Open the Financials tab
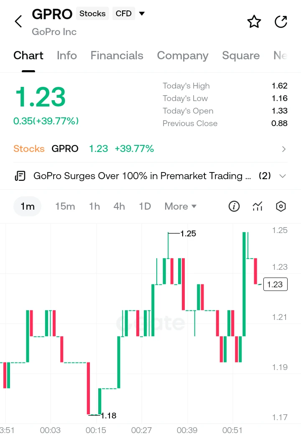Viewport: 301px width, 436px height. (117, 56)
